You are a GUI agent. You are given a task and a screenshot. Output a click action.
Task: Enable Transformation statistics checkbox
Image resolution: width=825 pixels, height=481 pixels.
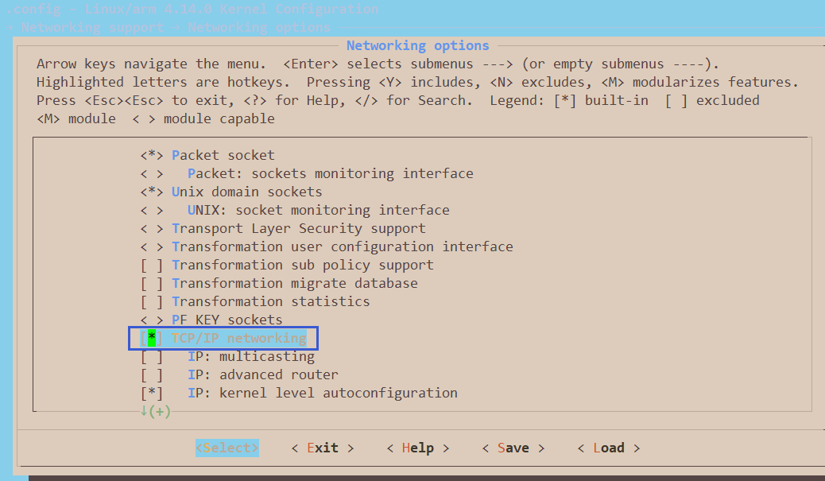tap(152, 301)
